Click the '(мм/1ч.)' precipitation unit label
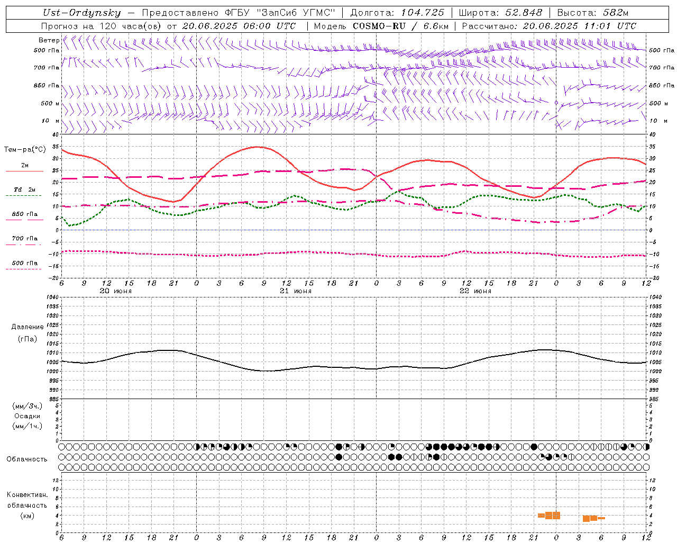Screen dimensions: 677x542 28,426
